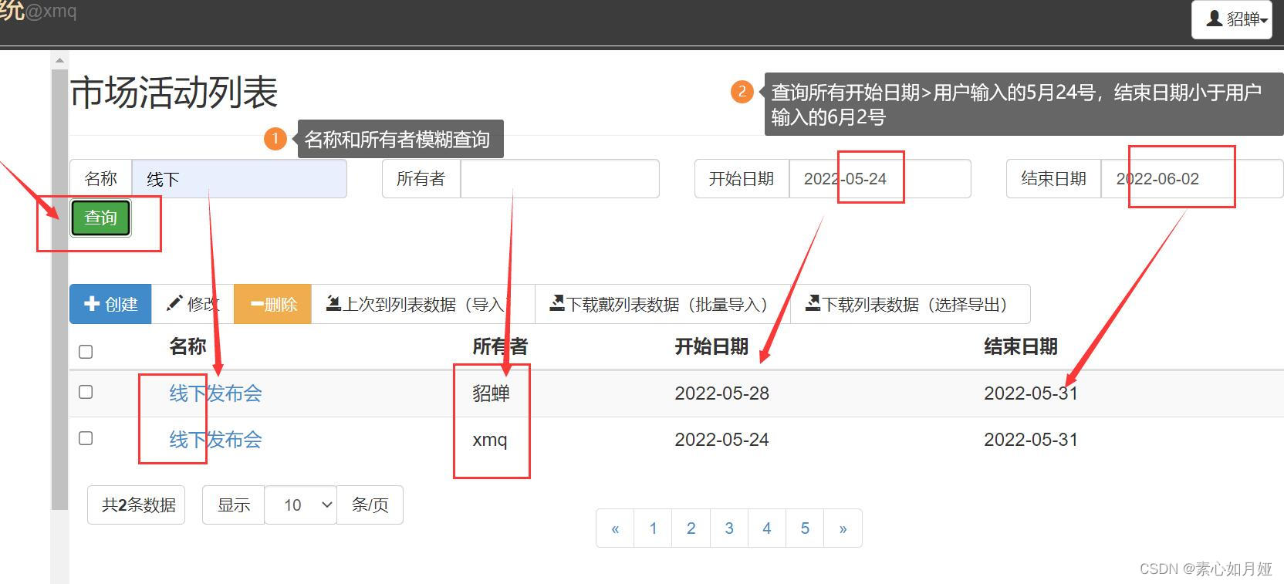The width and height of the screenshot is (1284, 584).
Task: Click 下载列表数据（选择导出）button
Action: point(911,304)
